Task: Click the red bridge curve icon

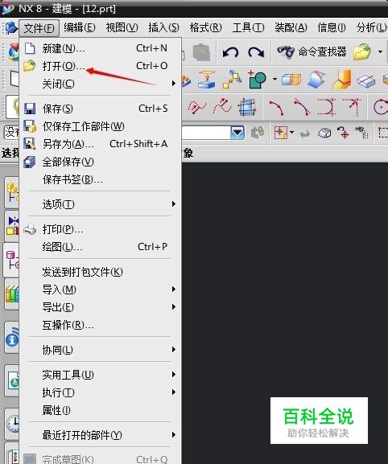Action: (302, 107)
